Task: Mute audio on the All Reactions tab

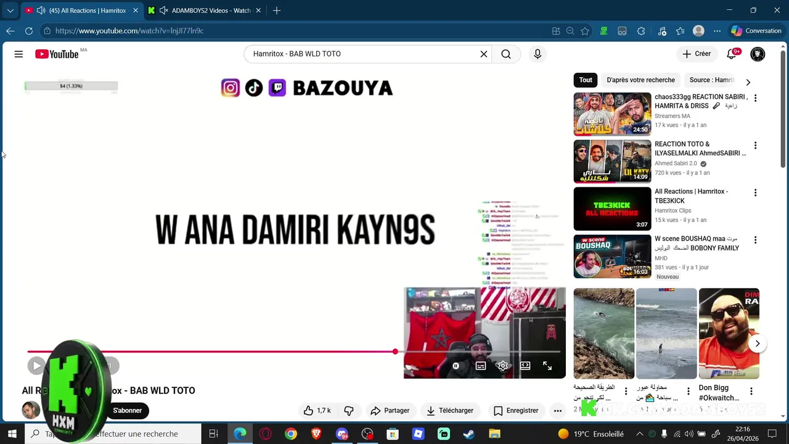Action: click(41, 10)
